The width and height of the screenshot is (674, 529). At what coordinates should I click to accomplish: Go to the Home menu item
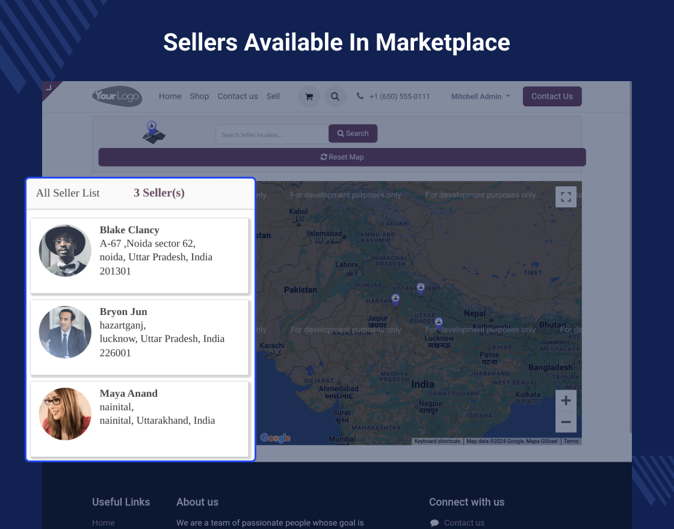click(x=170, y=96)
